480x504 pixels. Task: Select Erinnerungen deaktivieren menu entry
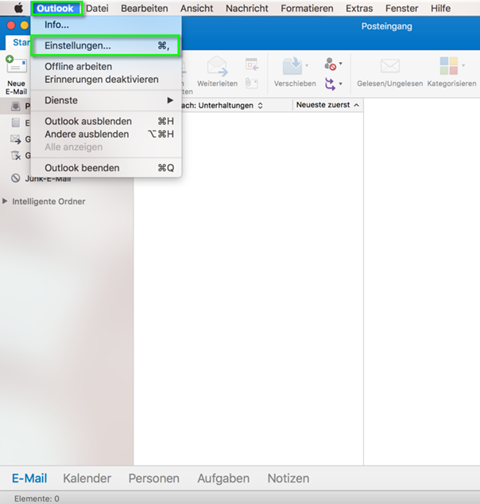click(x=106, y=80)
